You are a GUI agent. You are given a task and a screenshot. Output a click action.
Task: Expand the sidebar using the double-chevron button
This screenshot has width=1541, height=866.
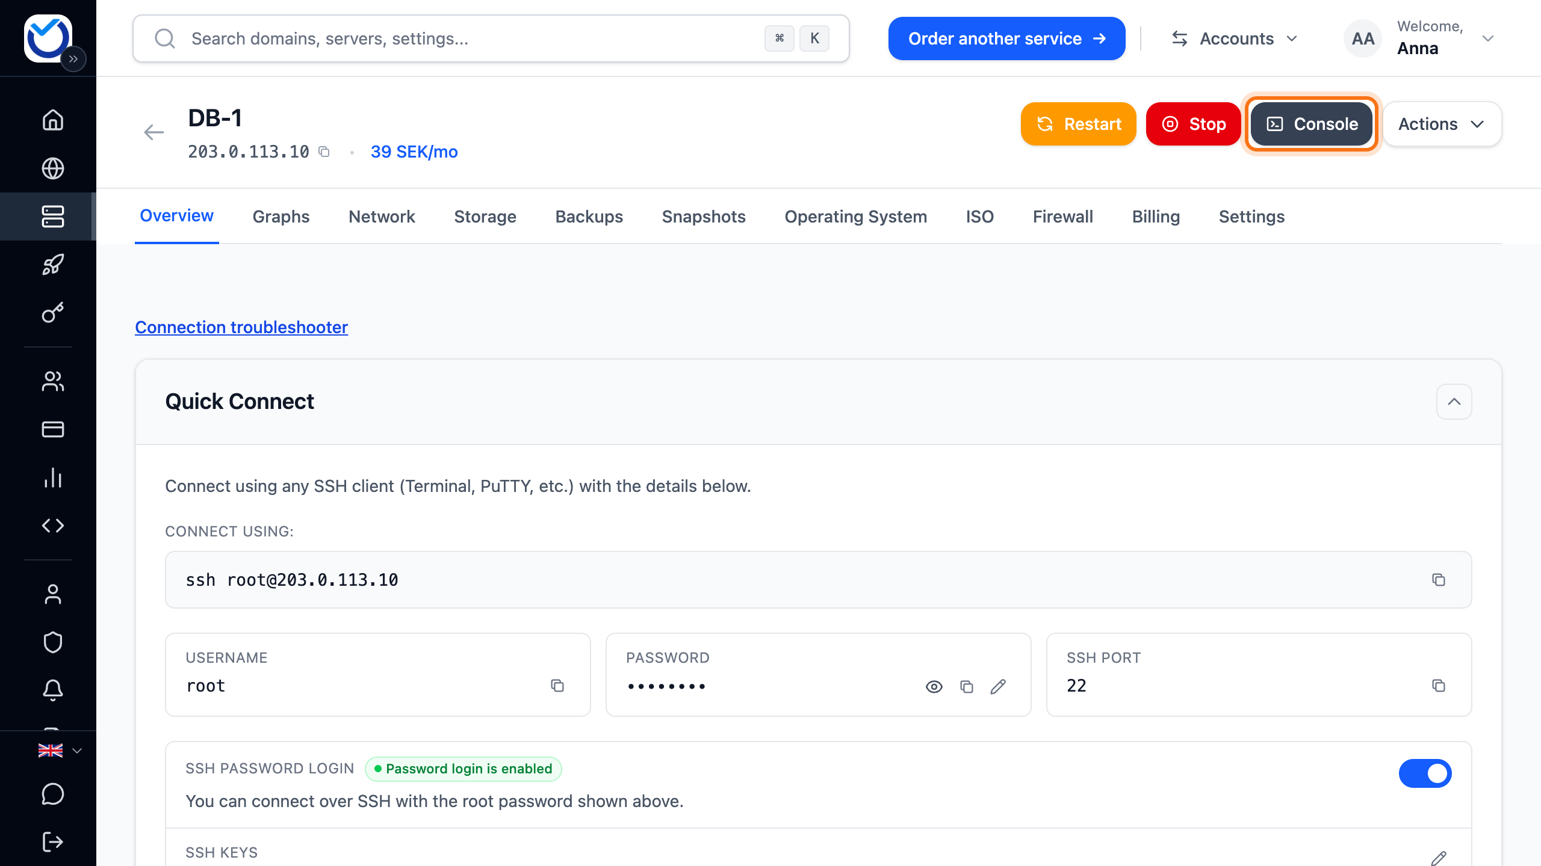coord(73,59)
